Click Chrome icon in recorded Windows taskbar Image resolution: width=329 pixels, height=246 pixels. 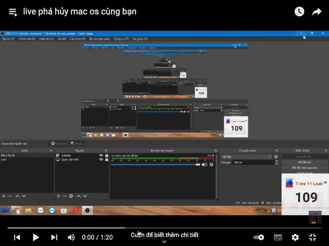17,211
